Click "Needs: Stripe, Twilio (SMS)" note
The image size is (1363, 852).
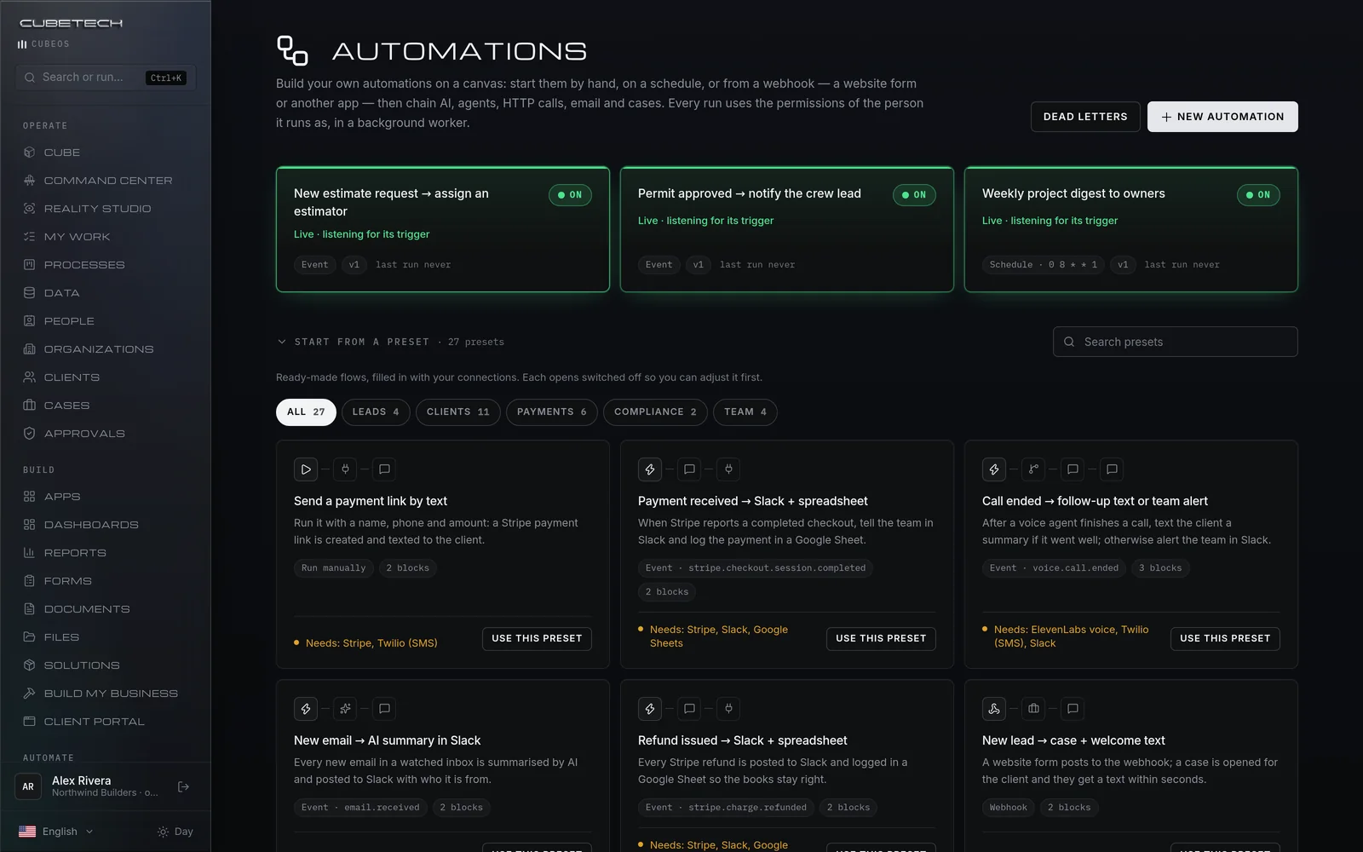pos(371,643)
